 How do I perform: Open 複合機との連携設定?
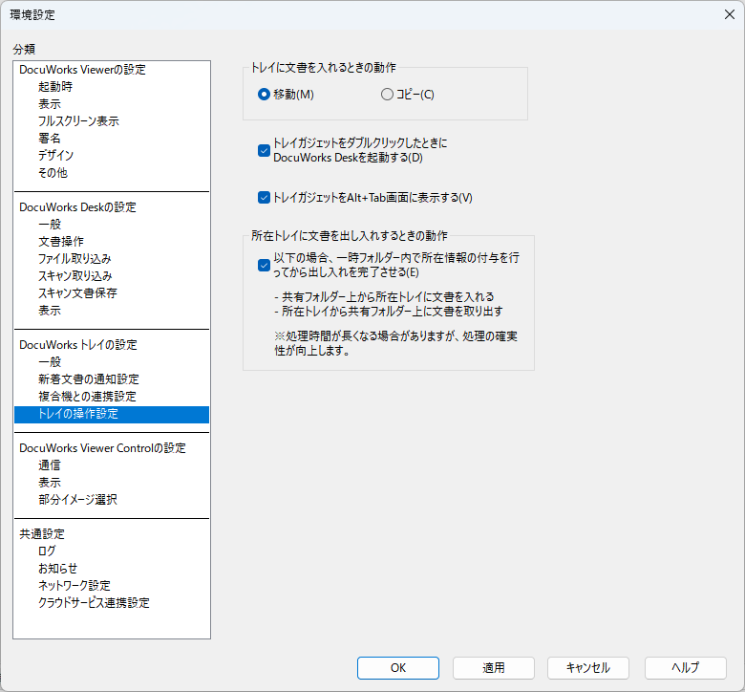(x=87, y=396)
